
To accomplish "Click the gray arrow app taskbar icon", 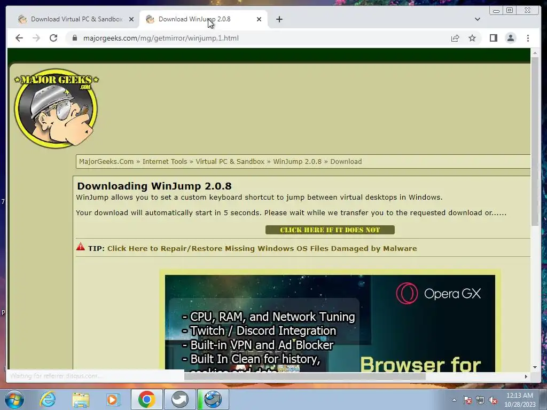I will pos(180,399).
